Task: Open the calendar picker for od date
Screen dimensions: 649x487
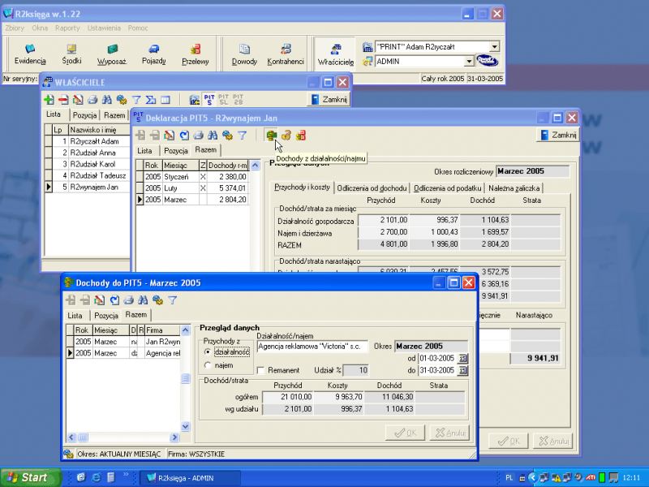Action: (462, 358)
